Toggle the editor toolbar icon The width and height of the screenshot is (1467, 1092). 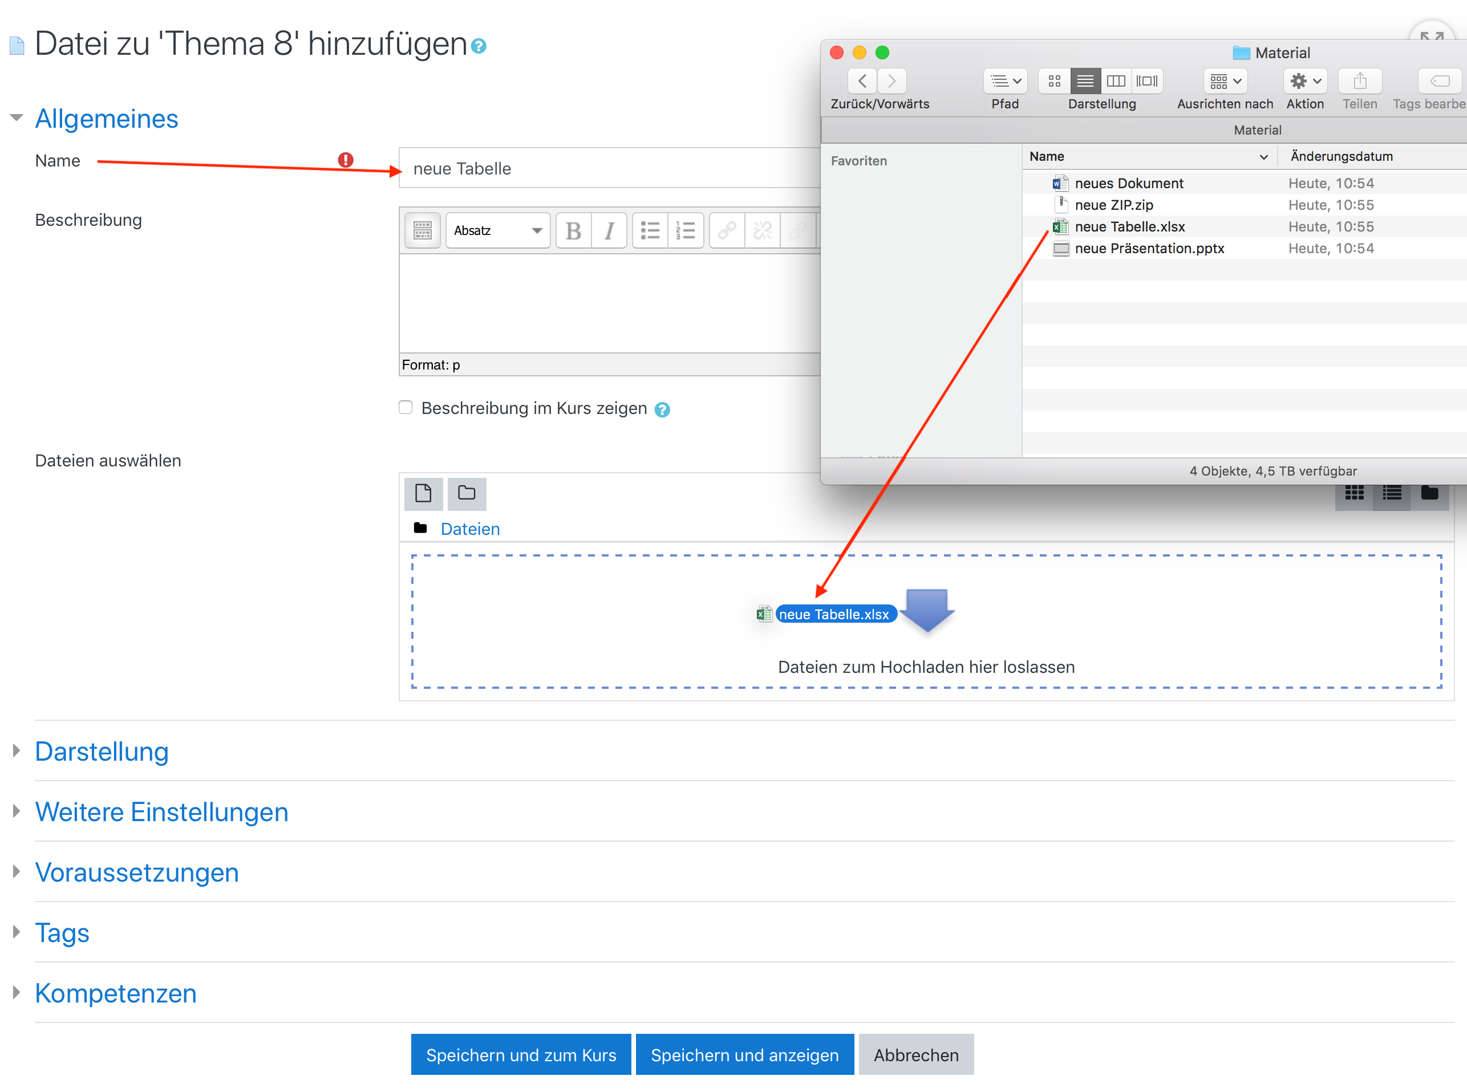[423, 231]
